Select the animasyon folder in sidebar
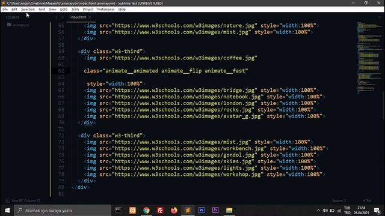This screenshot has height=216, width=385. 21,25
